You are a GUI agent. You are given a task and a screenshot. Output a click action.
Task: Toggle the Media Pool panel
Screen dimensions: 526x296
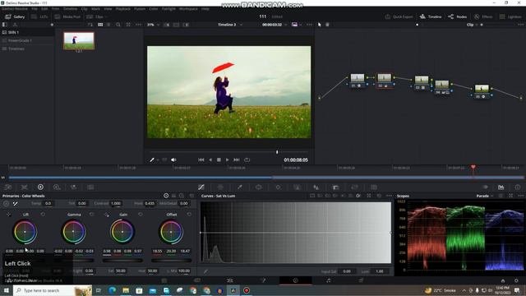tap(67, 16)
